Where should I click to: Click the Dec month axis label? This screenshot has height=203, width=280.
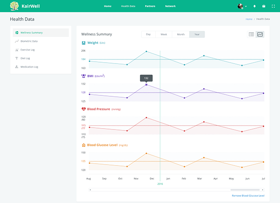152,179
